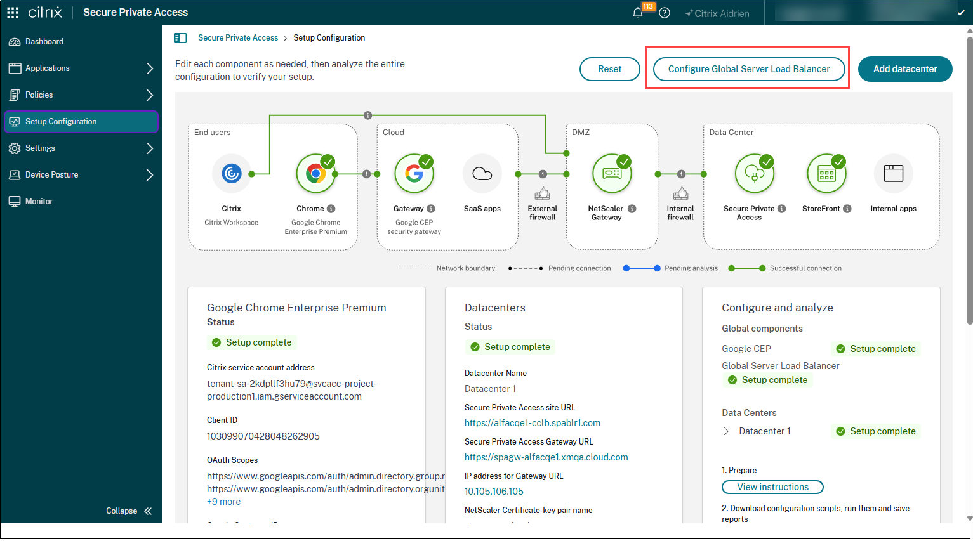This screenshot has width=973, height=541.
Task: Open Secure Private Access breadcrumb link
Action: (238, 38)
